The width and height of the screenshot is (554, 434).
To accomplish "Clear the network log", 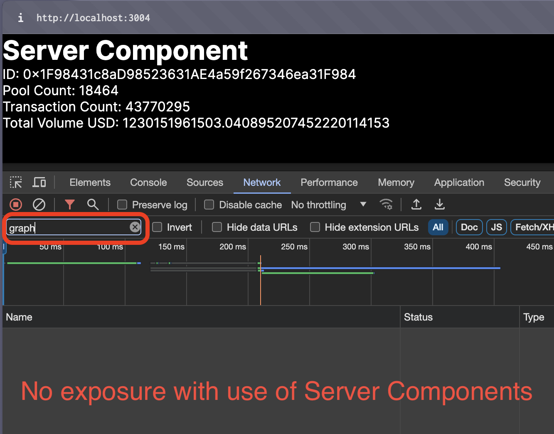I will click(39, 205).
